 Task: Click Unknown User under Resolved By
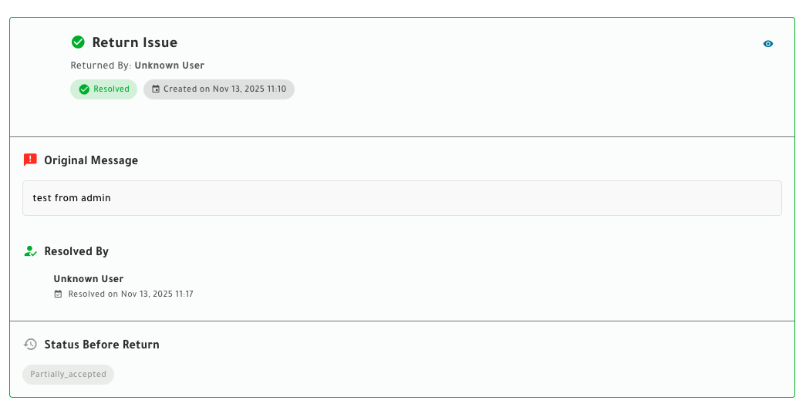89,279
